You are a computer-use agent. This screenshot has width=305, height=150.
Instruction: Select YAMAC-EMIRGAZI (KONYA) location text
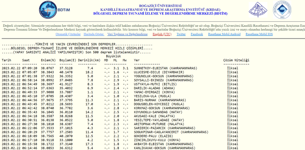[x=154, y=92]
